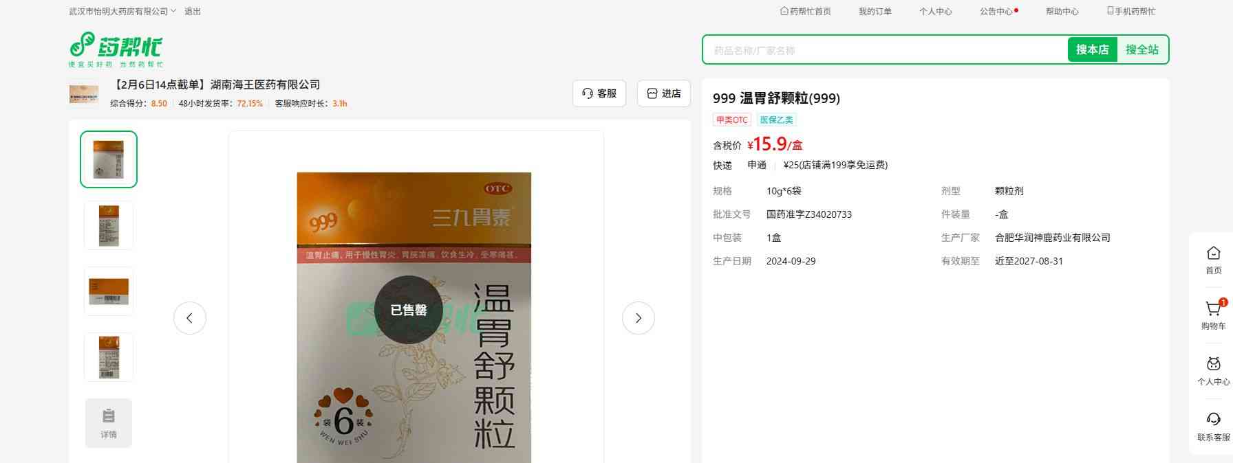
Task: Open 帮助中心 in top navigation
Action: click(x=1062, y=12)
